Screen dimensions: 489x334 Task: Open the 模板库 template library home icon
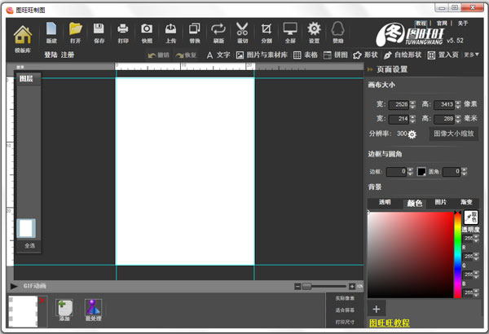click(x=23, y=38)
